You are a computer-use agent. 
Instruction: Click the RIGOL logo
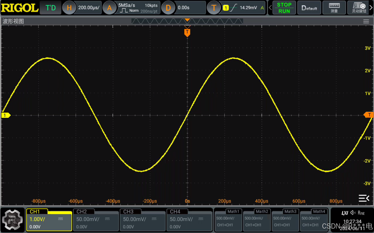20,8
